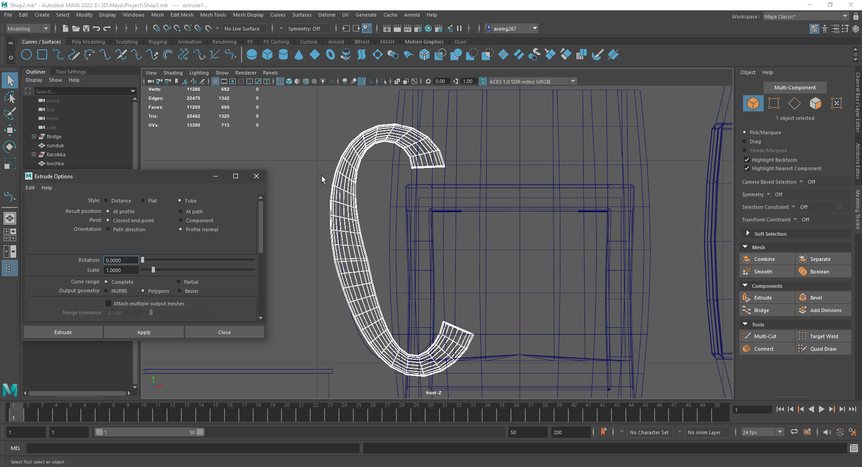
Task: Select the NURBS circle shelf icon
Action: tap(26, 55)
